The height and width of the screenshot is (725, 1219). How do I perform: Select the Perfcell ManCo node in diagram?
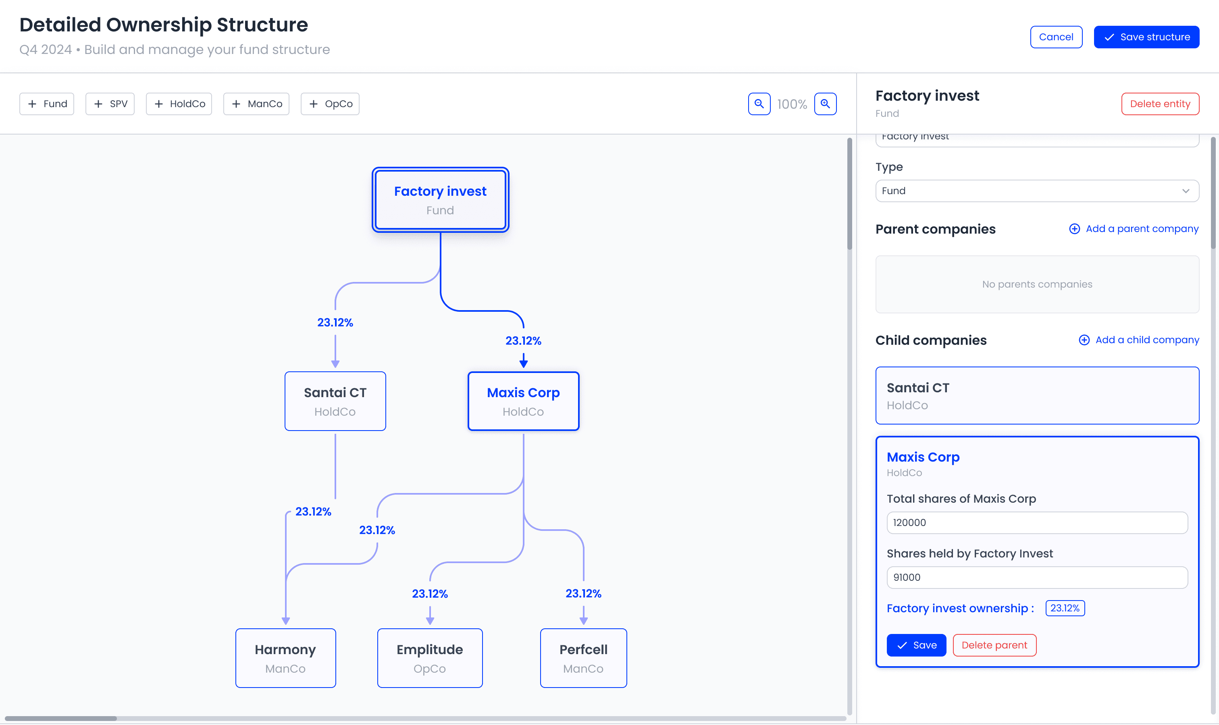[x=583, y=658]
